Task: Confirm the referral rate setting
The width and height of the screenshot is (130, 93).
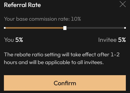Action: click(x=65, y=83)
